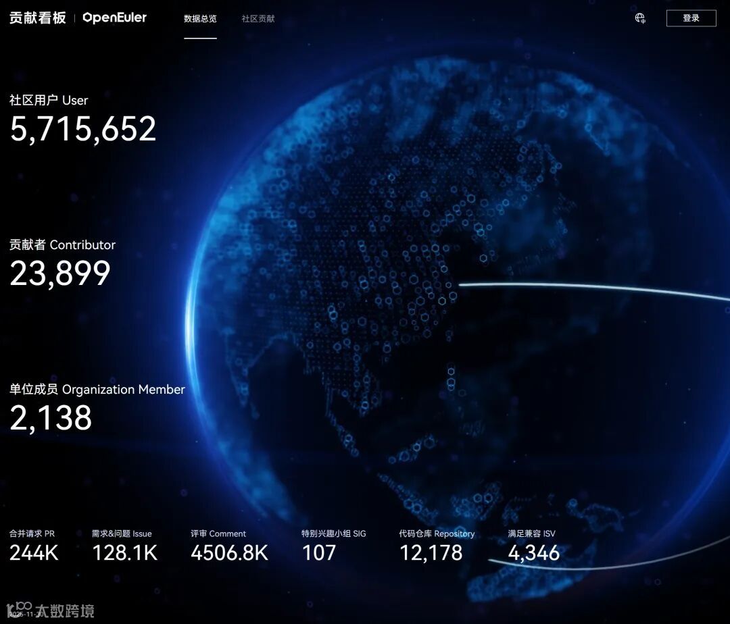Screen dimensions: 730x624
Task: Click the Issue value 128.1K
Action: tap(125, 553)
